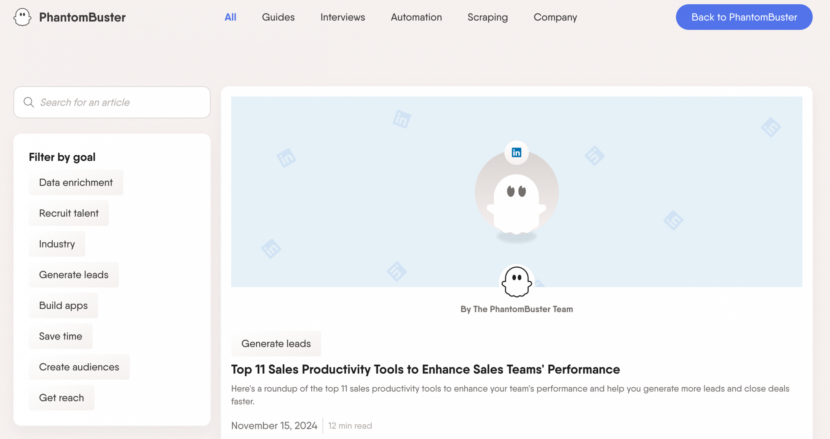
Task: Switch to the Guides tab
Action: pos(278,17)
